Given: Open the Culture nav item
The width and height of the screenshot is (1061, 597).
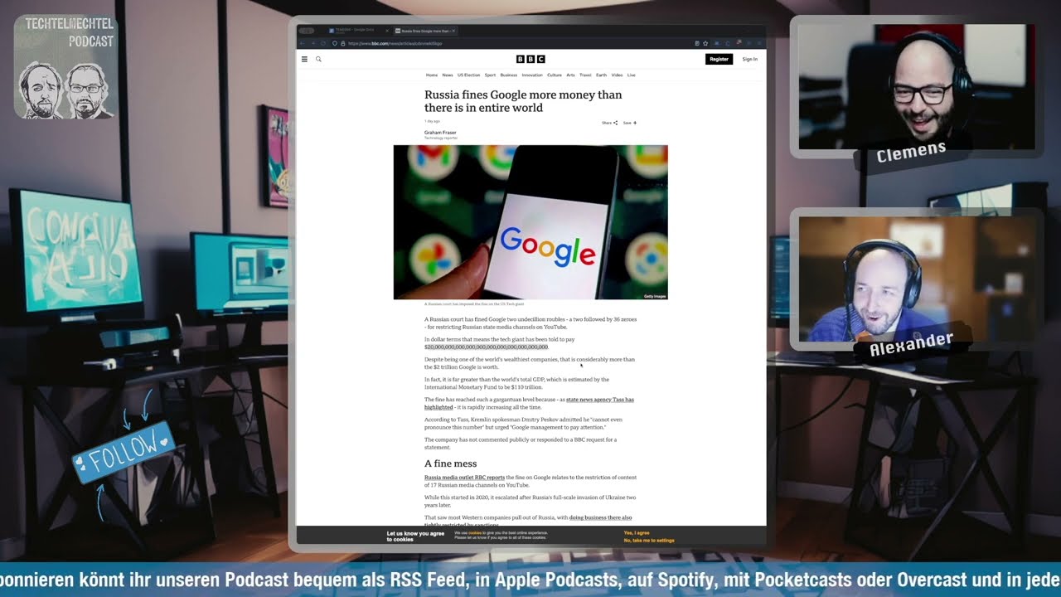Looking at the screenshot, I should [555, 75].
